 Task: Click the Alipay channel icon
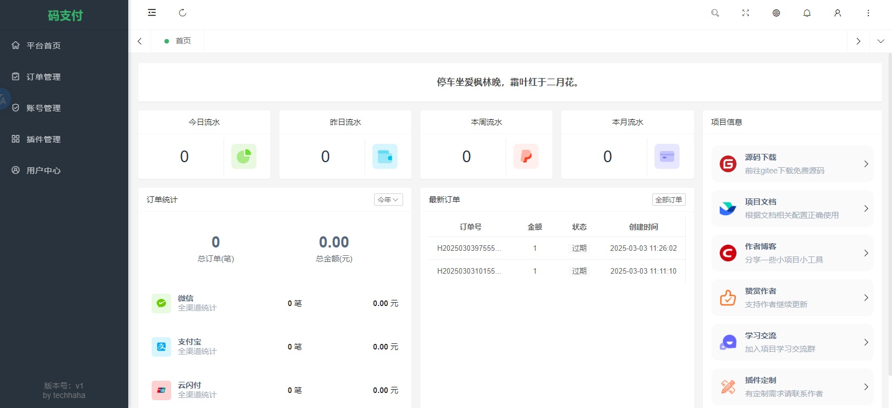(x=161, y=347)
